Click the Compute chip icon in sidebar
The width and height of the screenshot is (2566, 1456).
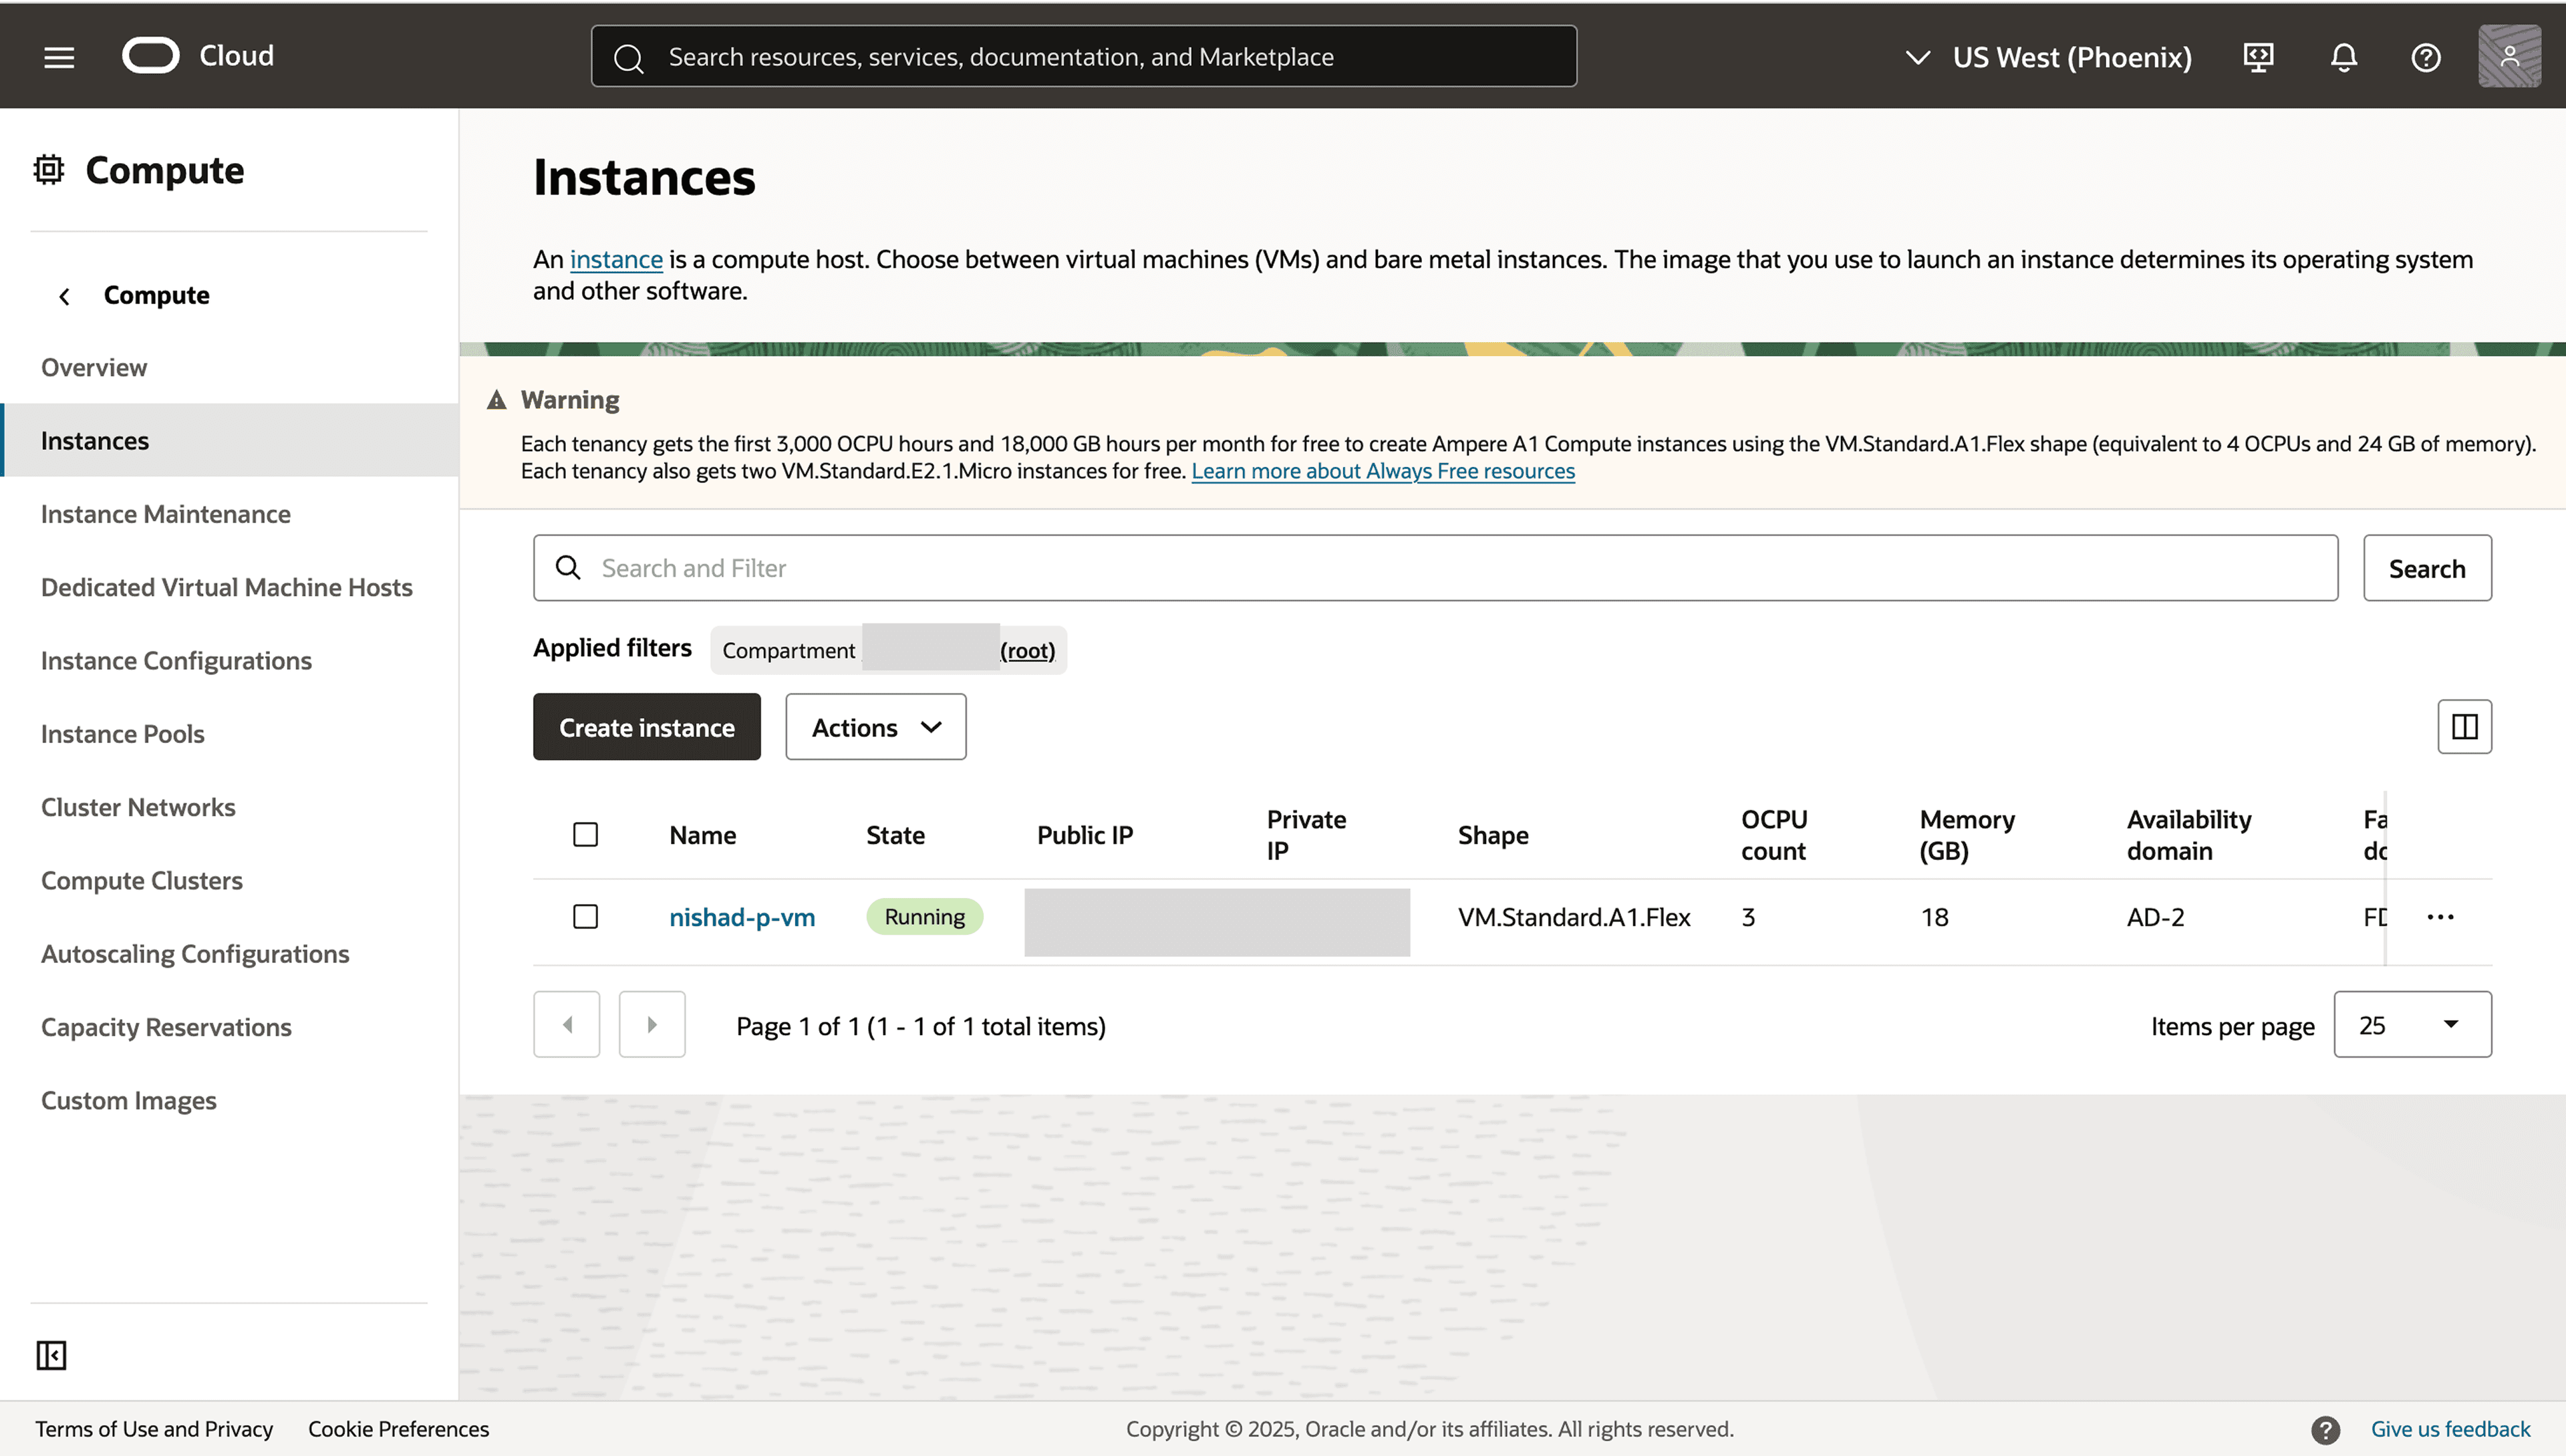click(x=48, y=169)
